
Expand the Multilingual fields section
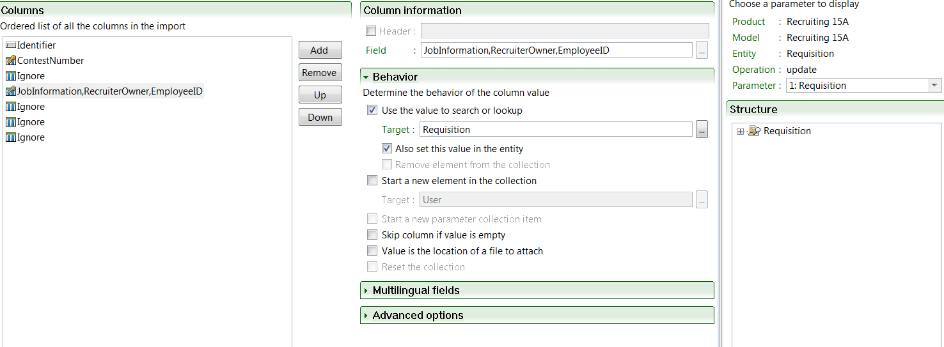click(366, 291)
